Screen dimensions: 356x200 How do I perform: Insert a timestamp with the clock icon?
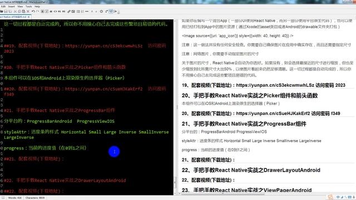(x=101, y=11)
